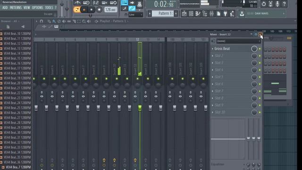Toggle the metronome icon

pyautogui.click(x=77, y=3)
